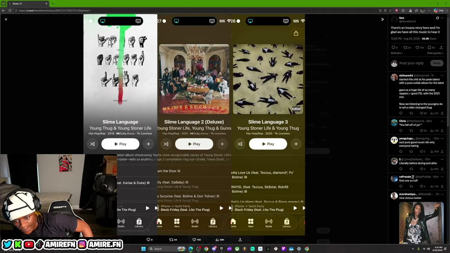Open more options on Ken's post
450x253 pixels.
(x=442, y=18)
